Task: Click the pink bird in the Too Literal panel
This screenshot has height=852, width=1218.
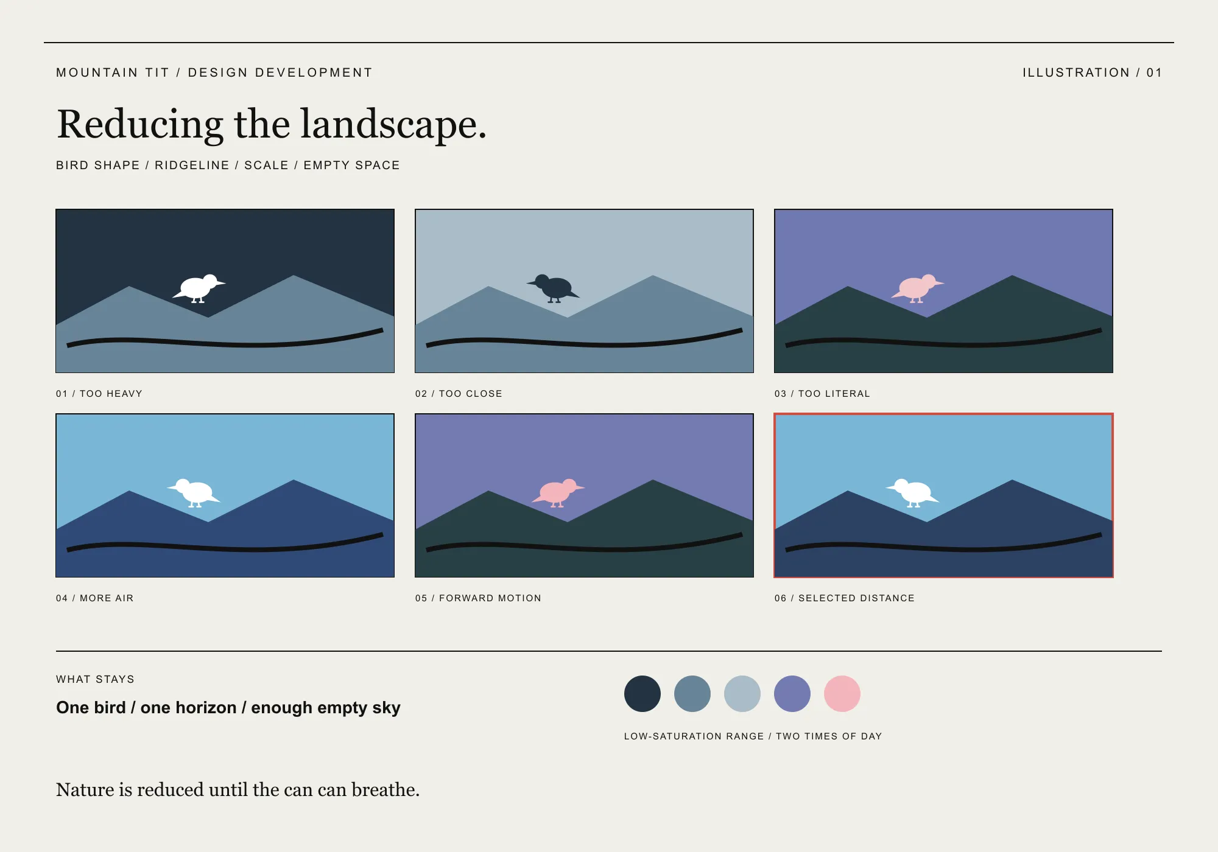Action: point(918,288)
